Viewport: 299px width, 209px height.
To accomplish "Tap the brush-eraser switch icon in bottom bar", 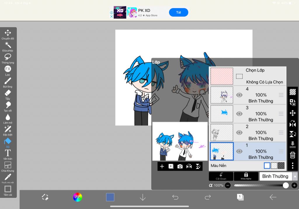I will 45,197.
